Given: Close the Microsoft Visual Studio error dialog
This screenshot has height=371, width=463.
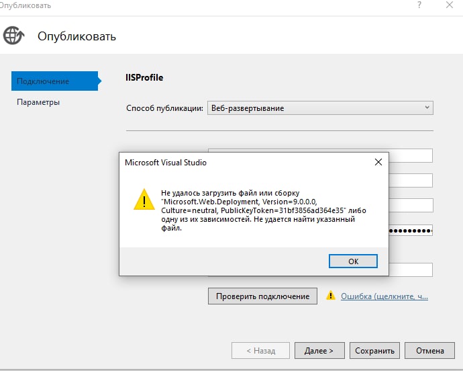Looking at the screenshot, I should (x=378, y=162).
